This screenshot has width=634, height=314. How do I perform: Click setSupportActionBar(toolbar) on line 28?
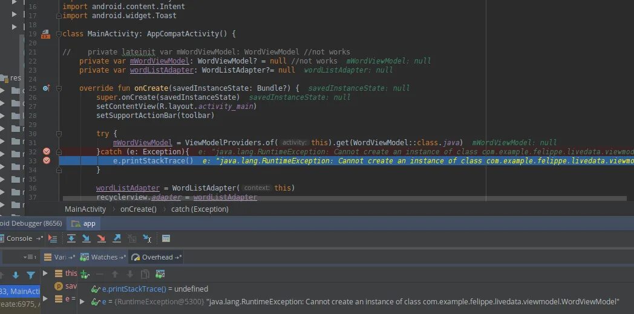[x=155, y=116]
